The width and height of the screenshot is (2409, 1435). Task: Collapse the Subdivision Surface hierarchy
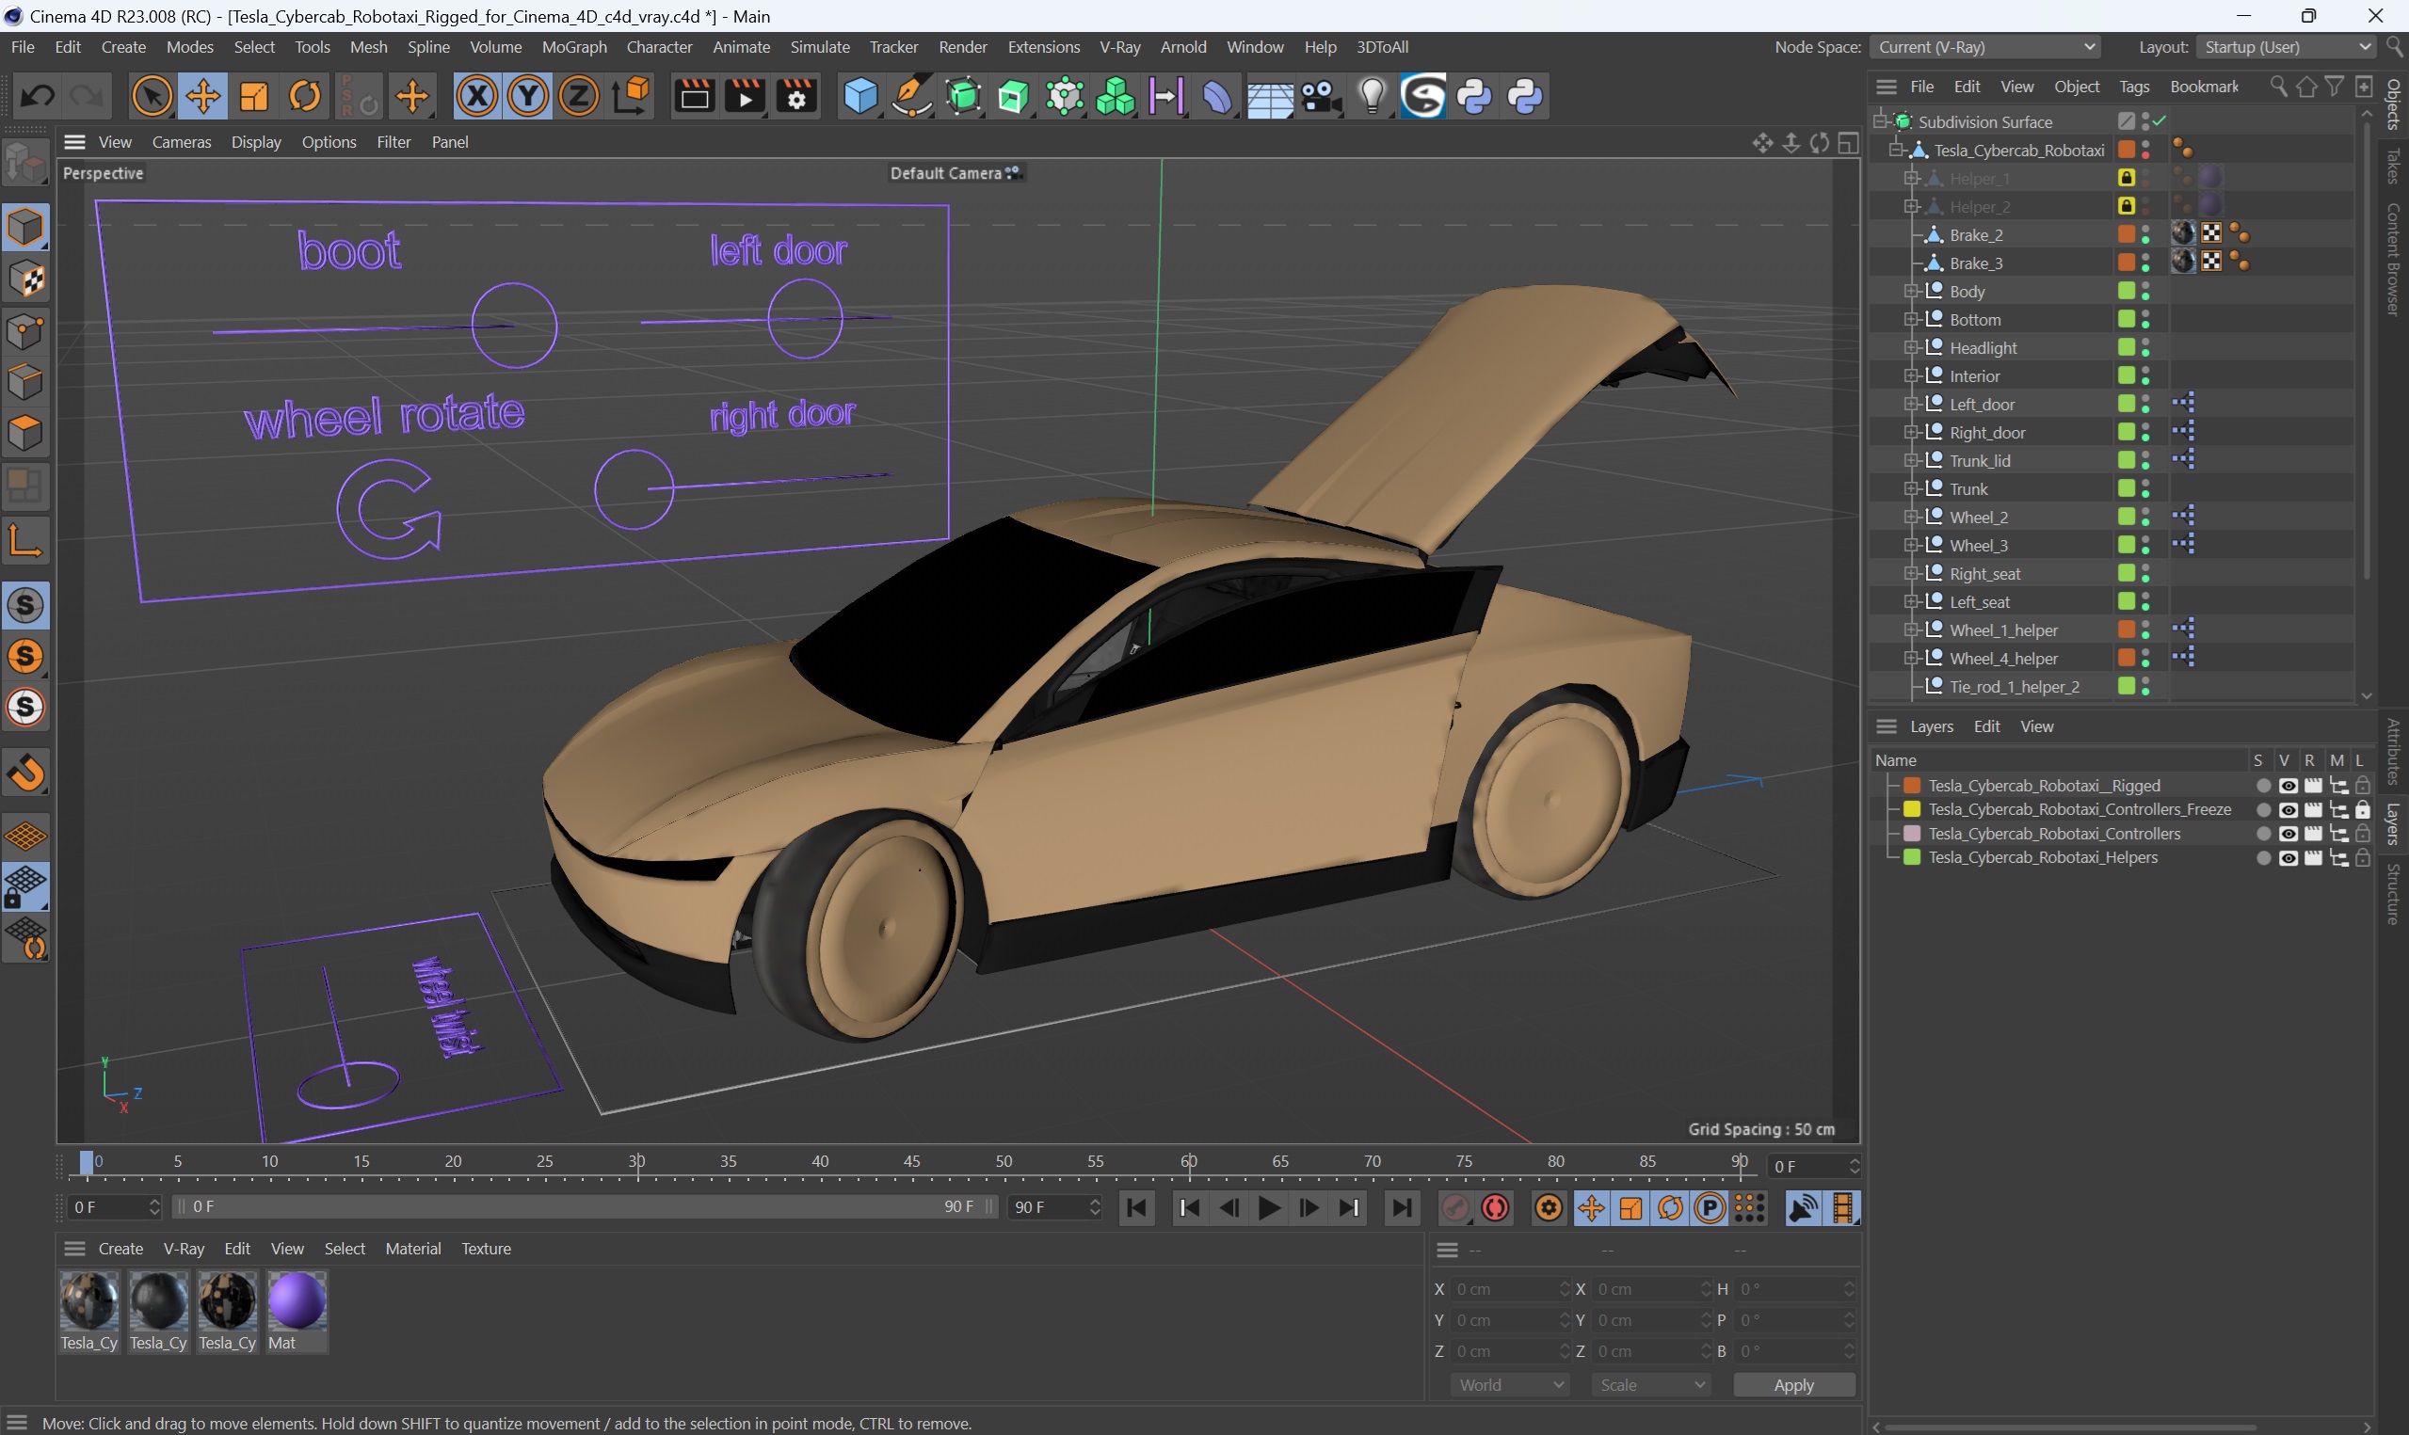click(x=1880, y=120)
